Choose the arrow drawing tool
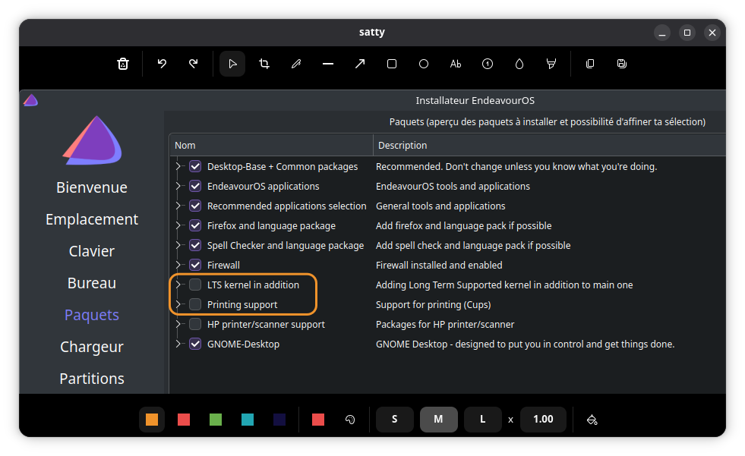This screenshot has height=456, width=745. 360,64
